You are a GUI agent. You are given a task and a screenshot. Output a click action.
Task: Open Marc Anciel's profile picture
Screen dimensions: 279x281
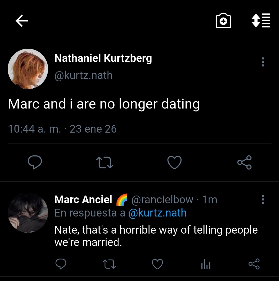pos(28,213)
